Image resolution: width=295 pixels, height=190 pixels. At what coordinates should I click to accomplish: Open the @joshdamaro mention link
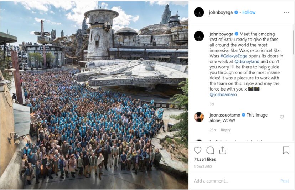[224, 94]
